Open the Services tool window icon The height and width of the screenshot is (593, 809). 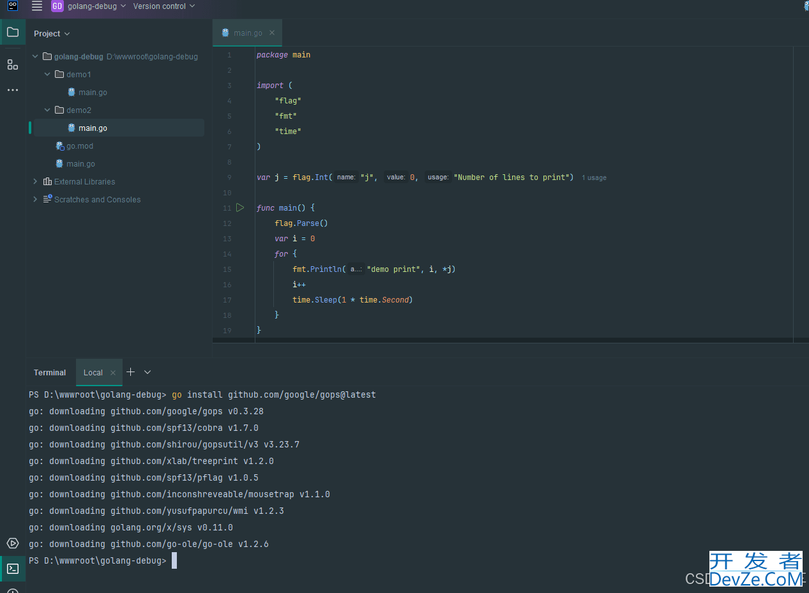(x=13, y=543)
